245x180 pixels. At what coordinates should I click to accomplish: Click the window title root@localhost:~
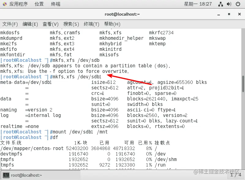122,14
